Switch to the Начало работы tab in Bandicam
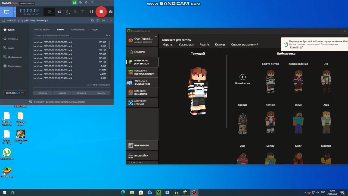The width and height of the screenshot is (348, 196). coord(42,29)
